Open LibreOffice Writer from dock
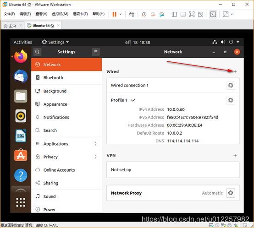 (x=21, y=136)
